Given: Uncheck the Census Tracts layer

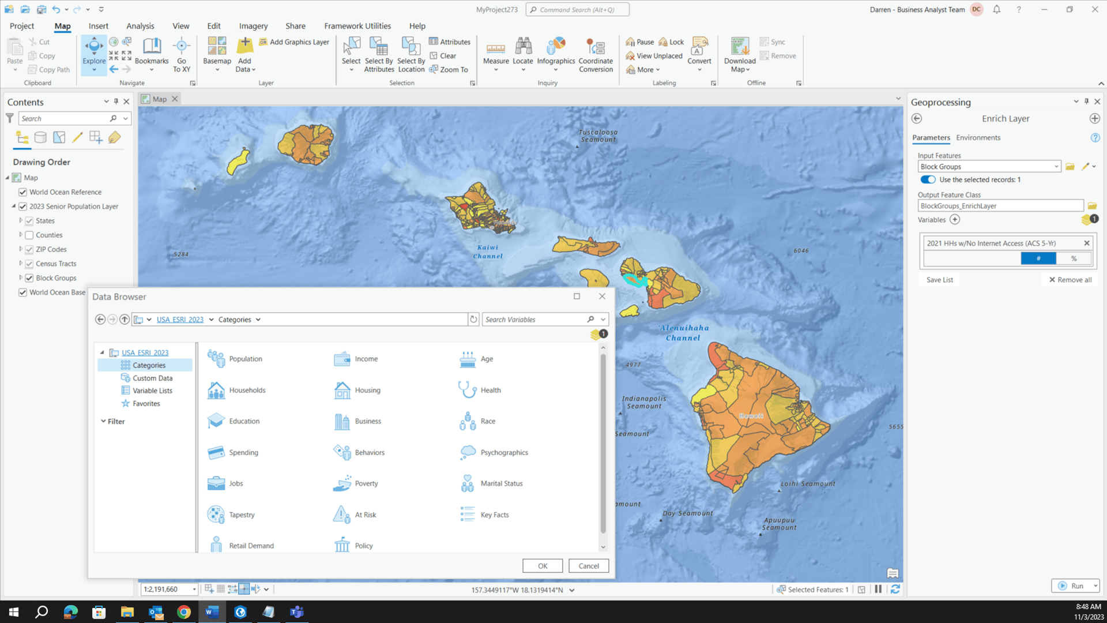Looking at the screenshot, I should (29, 264).
